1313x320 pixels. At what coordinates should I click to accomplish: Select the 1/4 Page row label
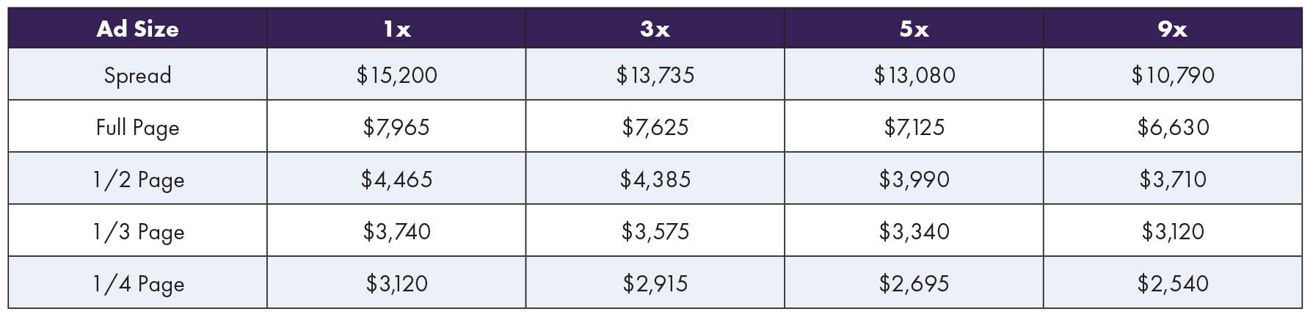click(137, 283)
